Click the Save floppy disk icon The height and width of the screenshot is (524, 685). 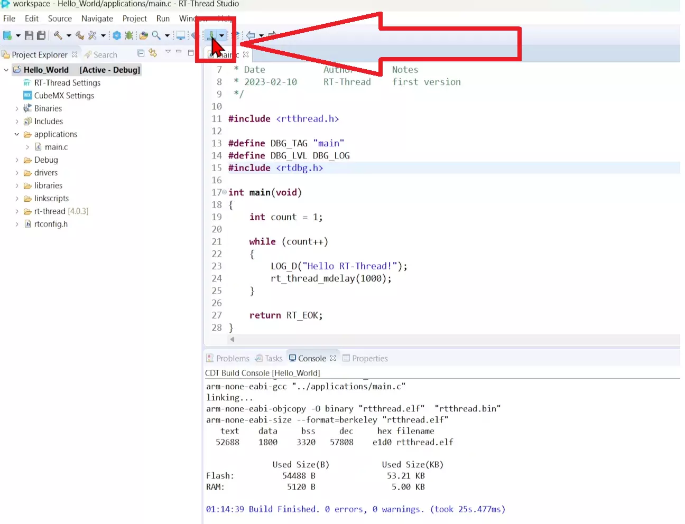[29, 35]
